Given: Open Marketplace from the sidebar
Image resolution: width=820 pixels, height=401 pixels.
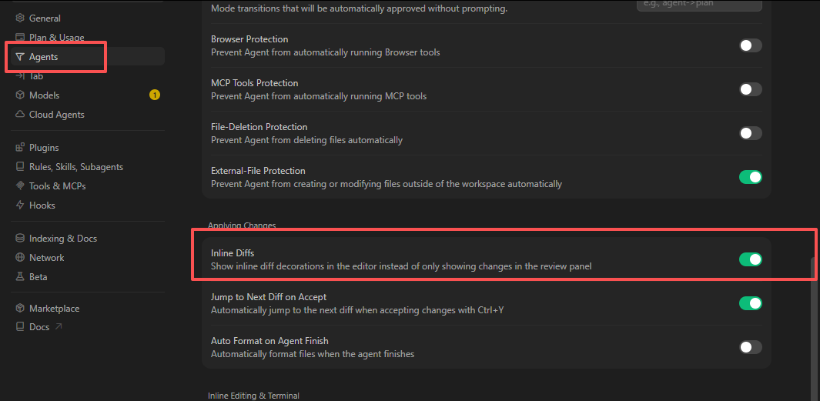Looking at the screenshot, I should [54, 309].
